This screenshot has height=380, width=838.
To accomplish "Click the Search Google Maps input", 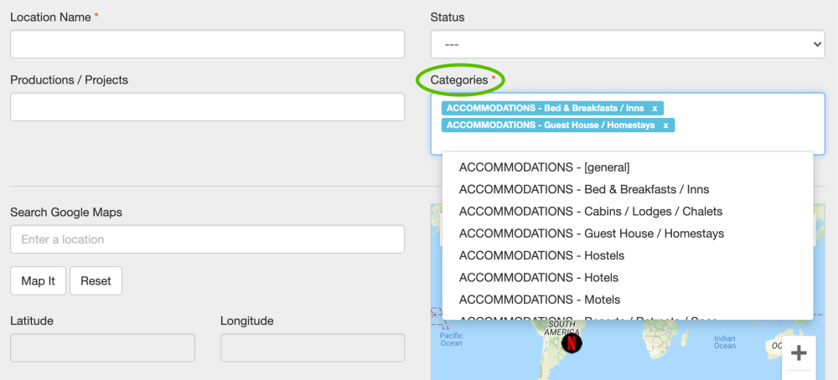I will click(207, 239).
